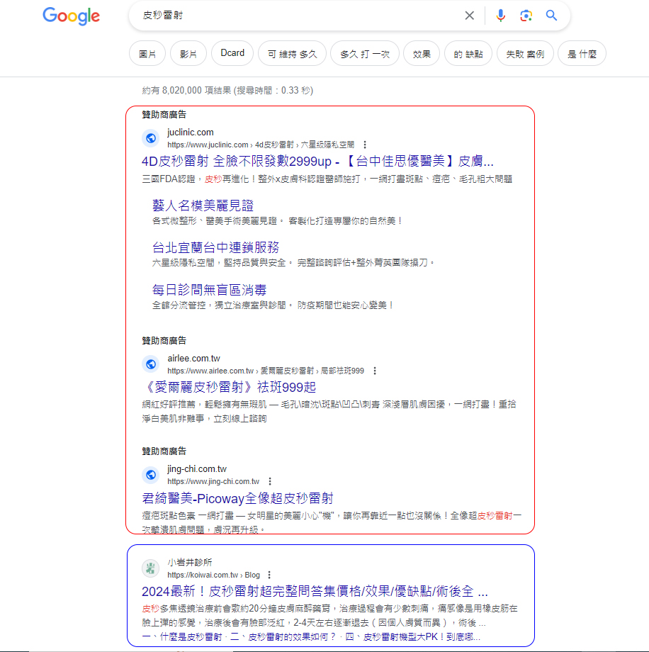Open the 藝人名模美麗見證 sitelink
The image size is (649, 652).
pyautogui.click(x=203, y=206)
